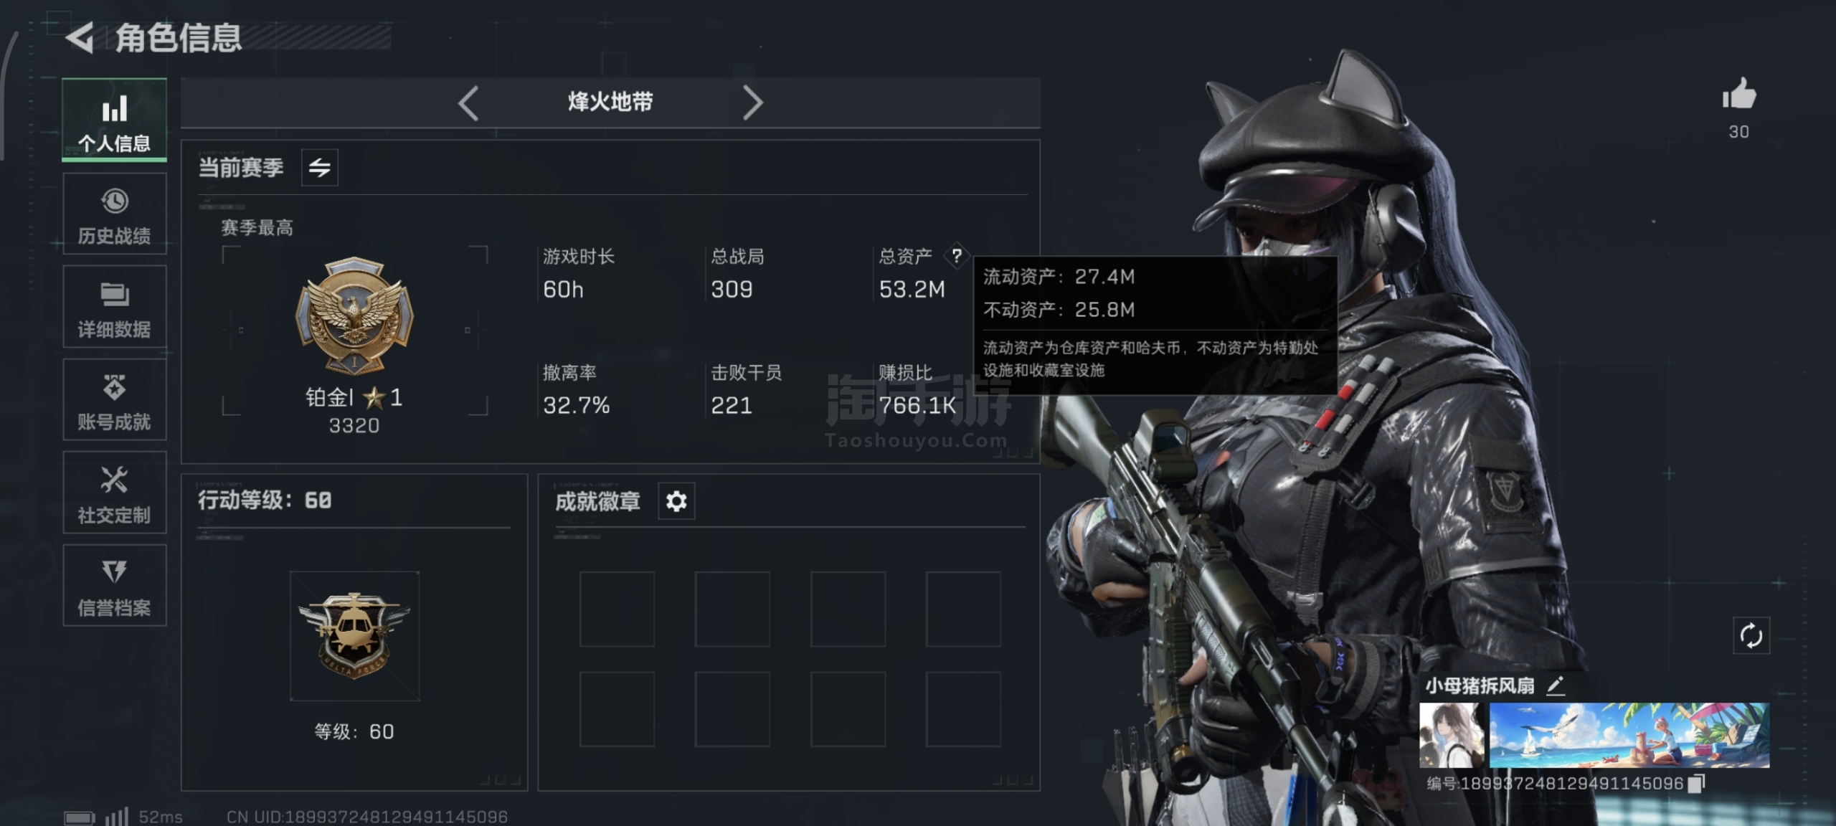Open 成就徽章 gear settings
This screenshot has width=1836, height=826.
[x=676, y=500]
